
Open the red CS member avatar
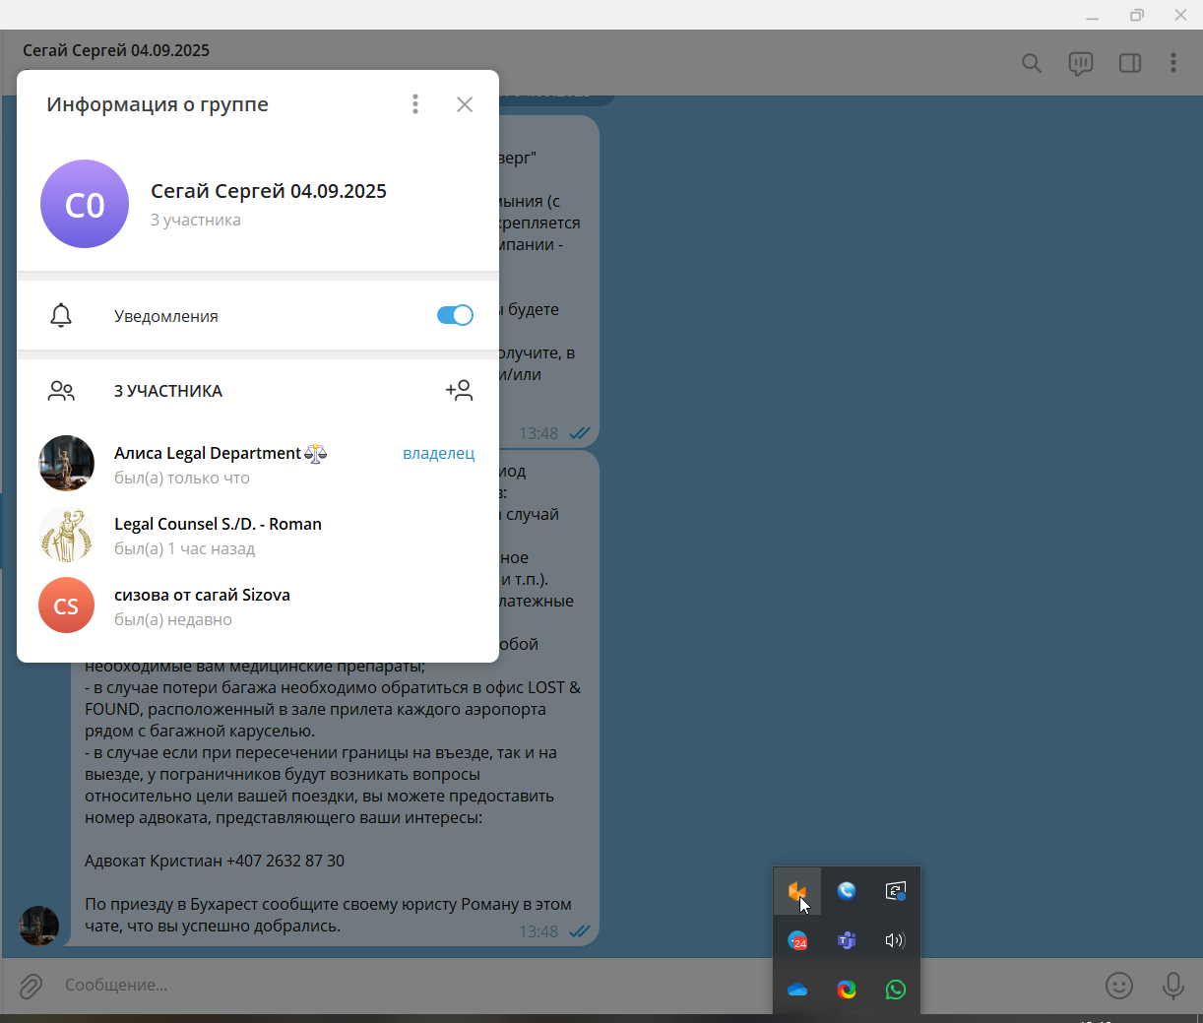[x=66, y=606]
